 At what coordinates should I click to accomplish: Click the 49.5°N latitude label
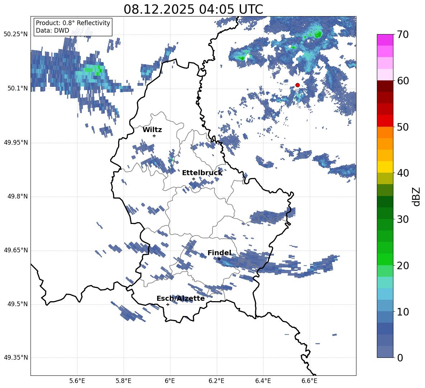tap(18, 304)
